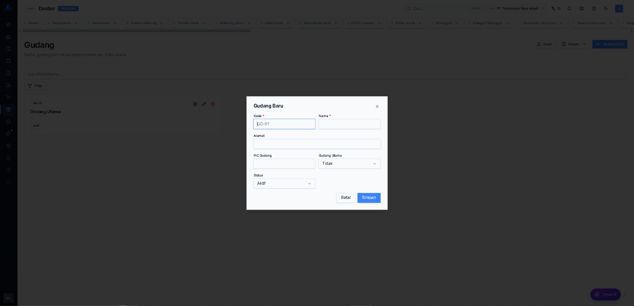Click the app logo in sidebar
The image size is (634, 306).
click(9, 8)
